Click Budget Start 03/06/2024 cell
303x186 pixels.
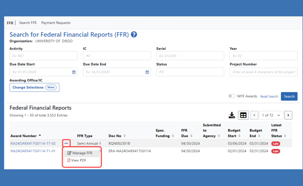click(x=237, y=143)
